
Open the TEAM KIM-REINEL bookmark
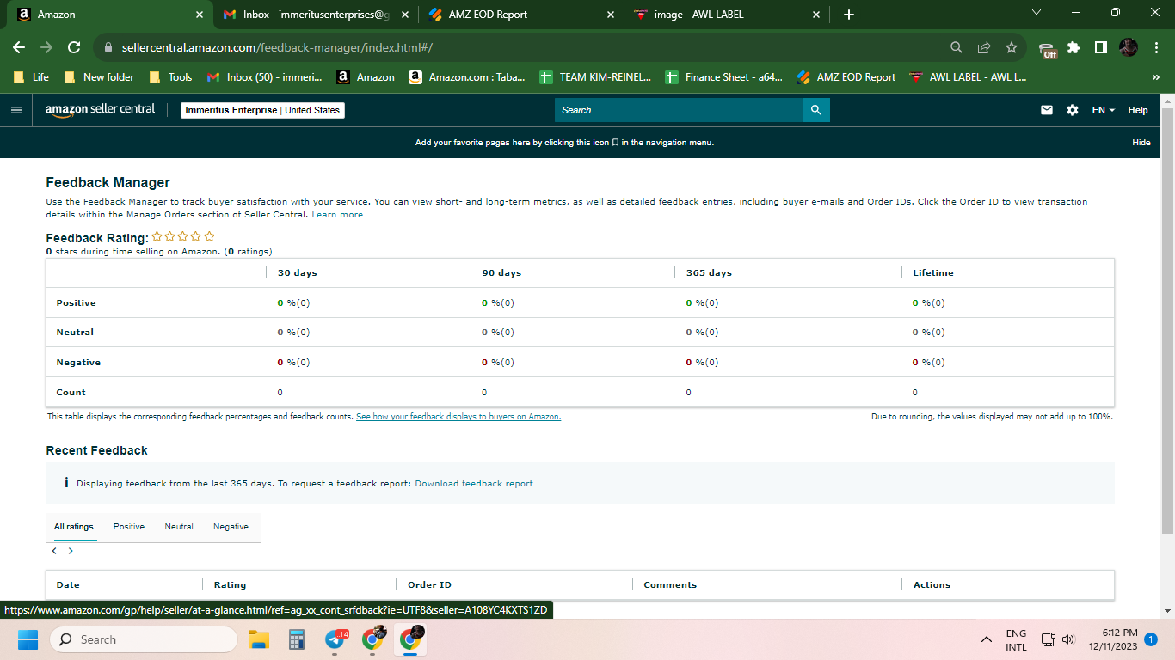(594, 77)
